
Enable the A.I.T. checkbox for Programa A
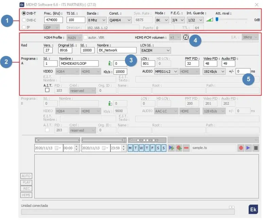[x=47, y=91]
